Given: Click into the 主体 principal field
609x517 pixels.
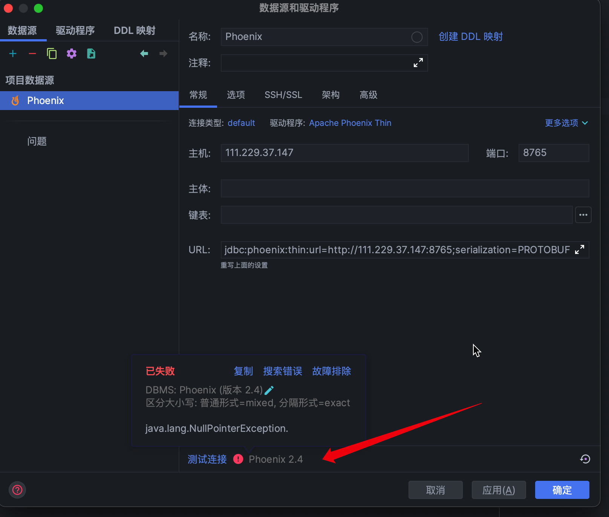Looking at the screenshot, I should coord(405,188).
